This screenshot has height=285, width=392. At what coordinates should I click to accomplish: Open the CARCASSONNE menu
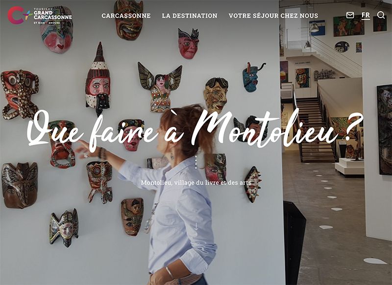126,16
